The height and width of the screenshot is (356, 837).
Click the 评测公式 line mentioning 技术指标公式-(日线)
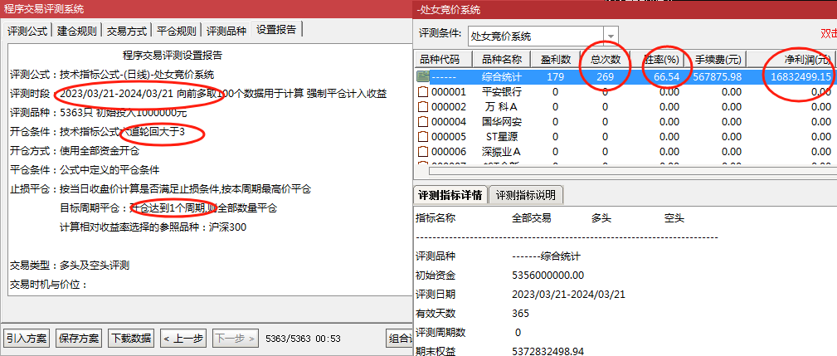point(112,74)
